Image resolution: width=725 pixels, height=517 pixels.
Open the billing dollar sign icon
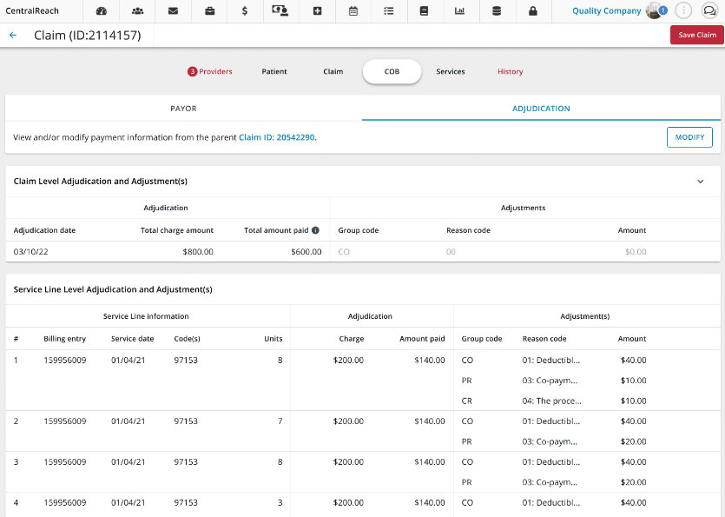tap(245, 11)
